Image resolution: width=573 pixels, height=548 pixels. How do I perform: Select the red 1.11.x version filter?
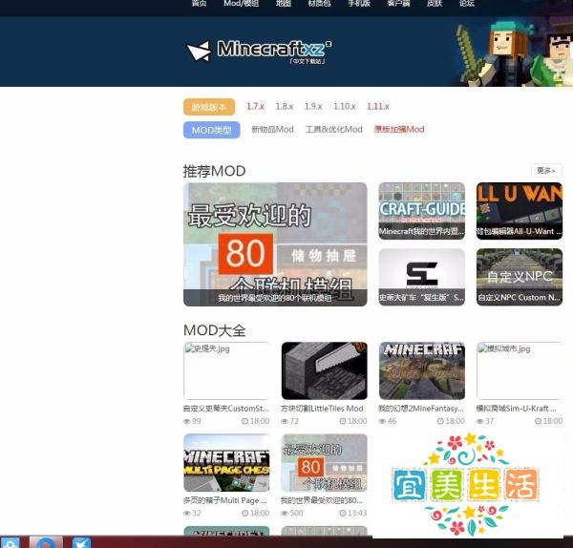[x=378, y=106]
